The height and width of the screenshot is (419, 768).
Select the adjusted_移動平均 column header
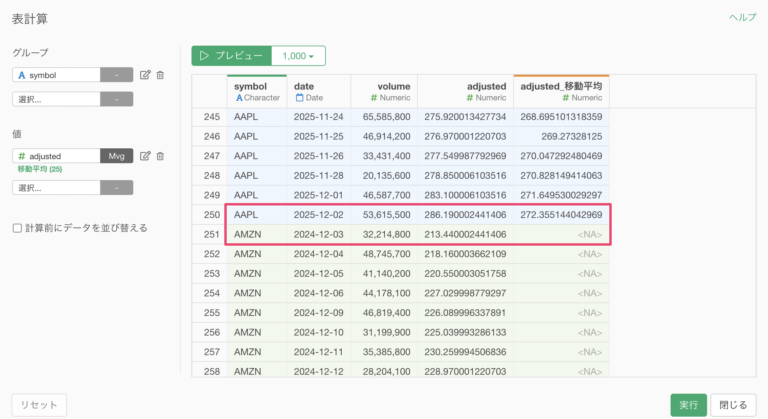click(561, 87)
